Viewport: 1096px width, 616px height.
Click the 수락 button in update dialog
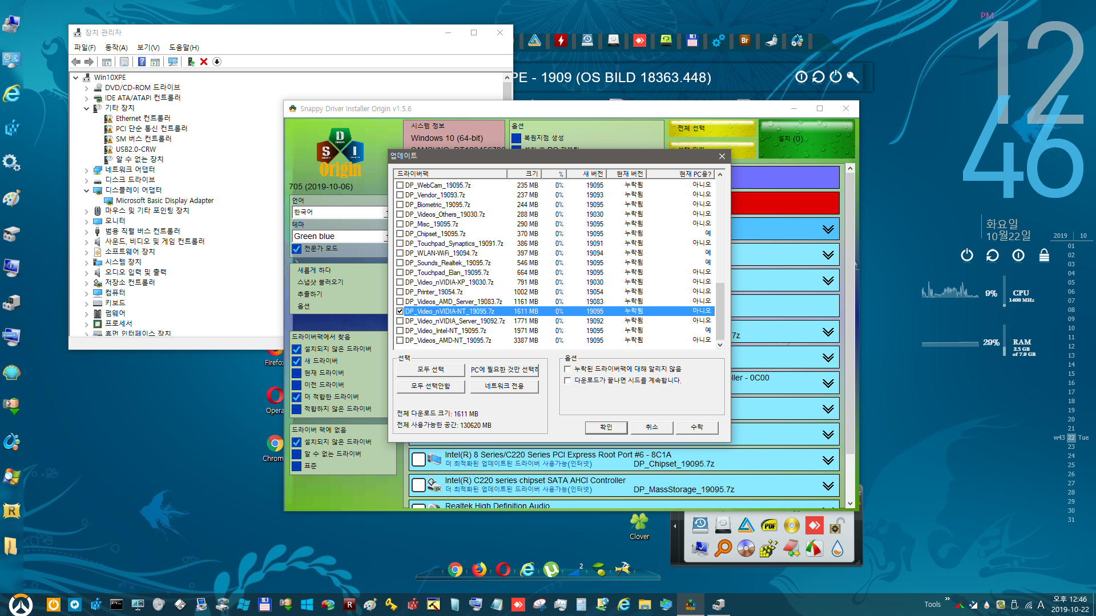pos(697,427)
